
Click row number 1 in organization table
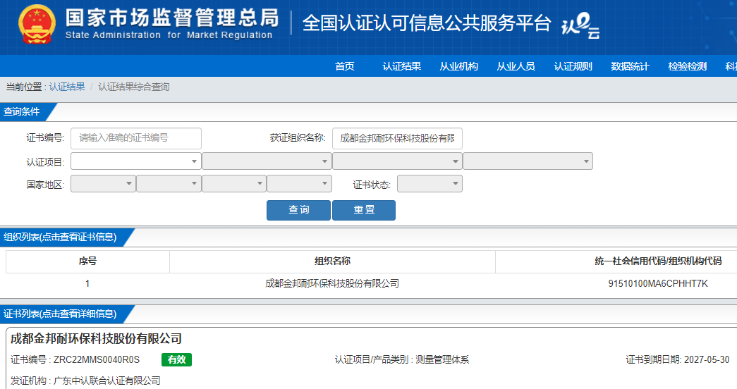point(87,284)
